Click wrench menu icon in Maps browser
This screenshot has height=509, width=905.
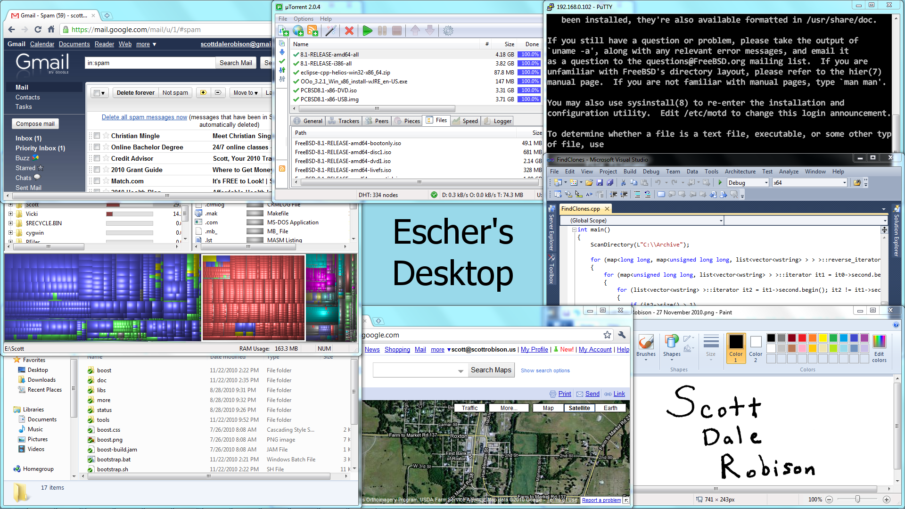click(622, 335)
